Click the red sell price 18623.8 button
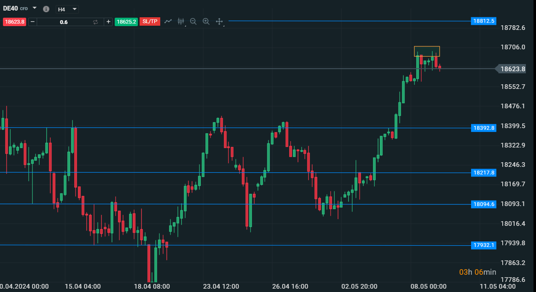This screenshot has width=536, height=292. (x=15, y=21)
